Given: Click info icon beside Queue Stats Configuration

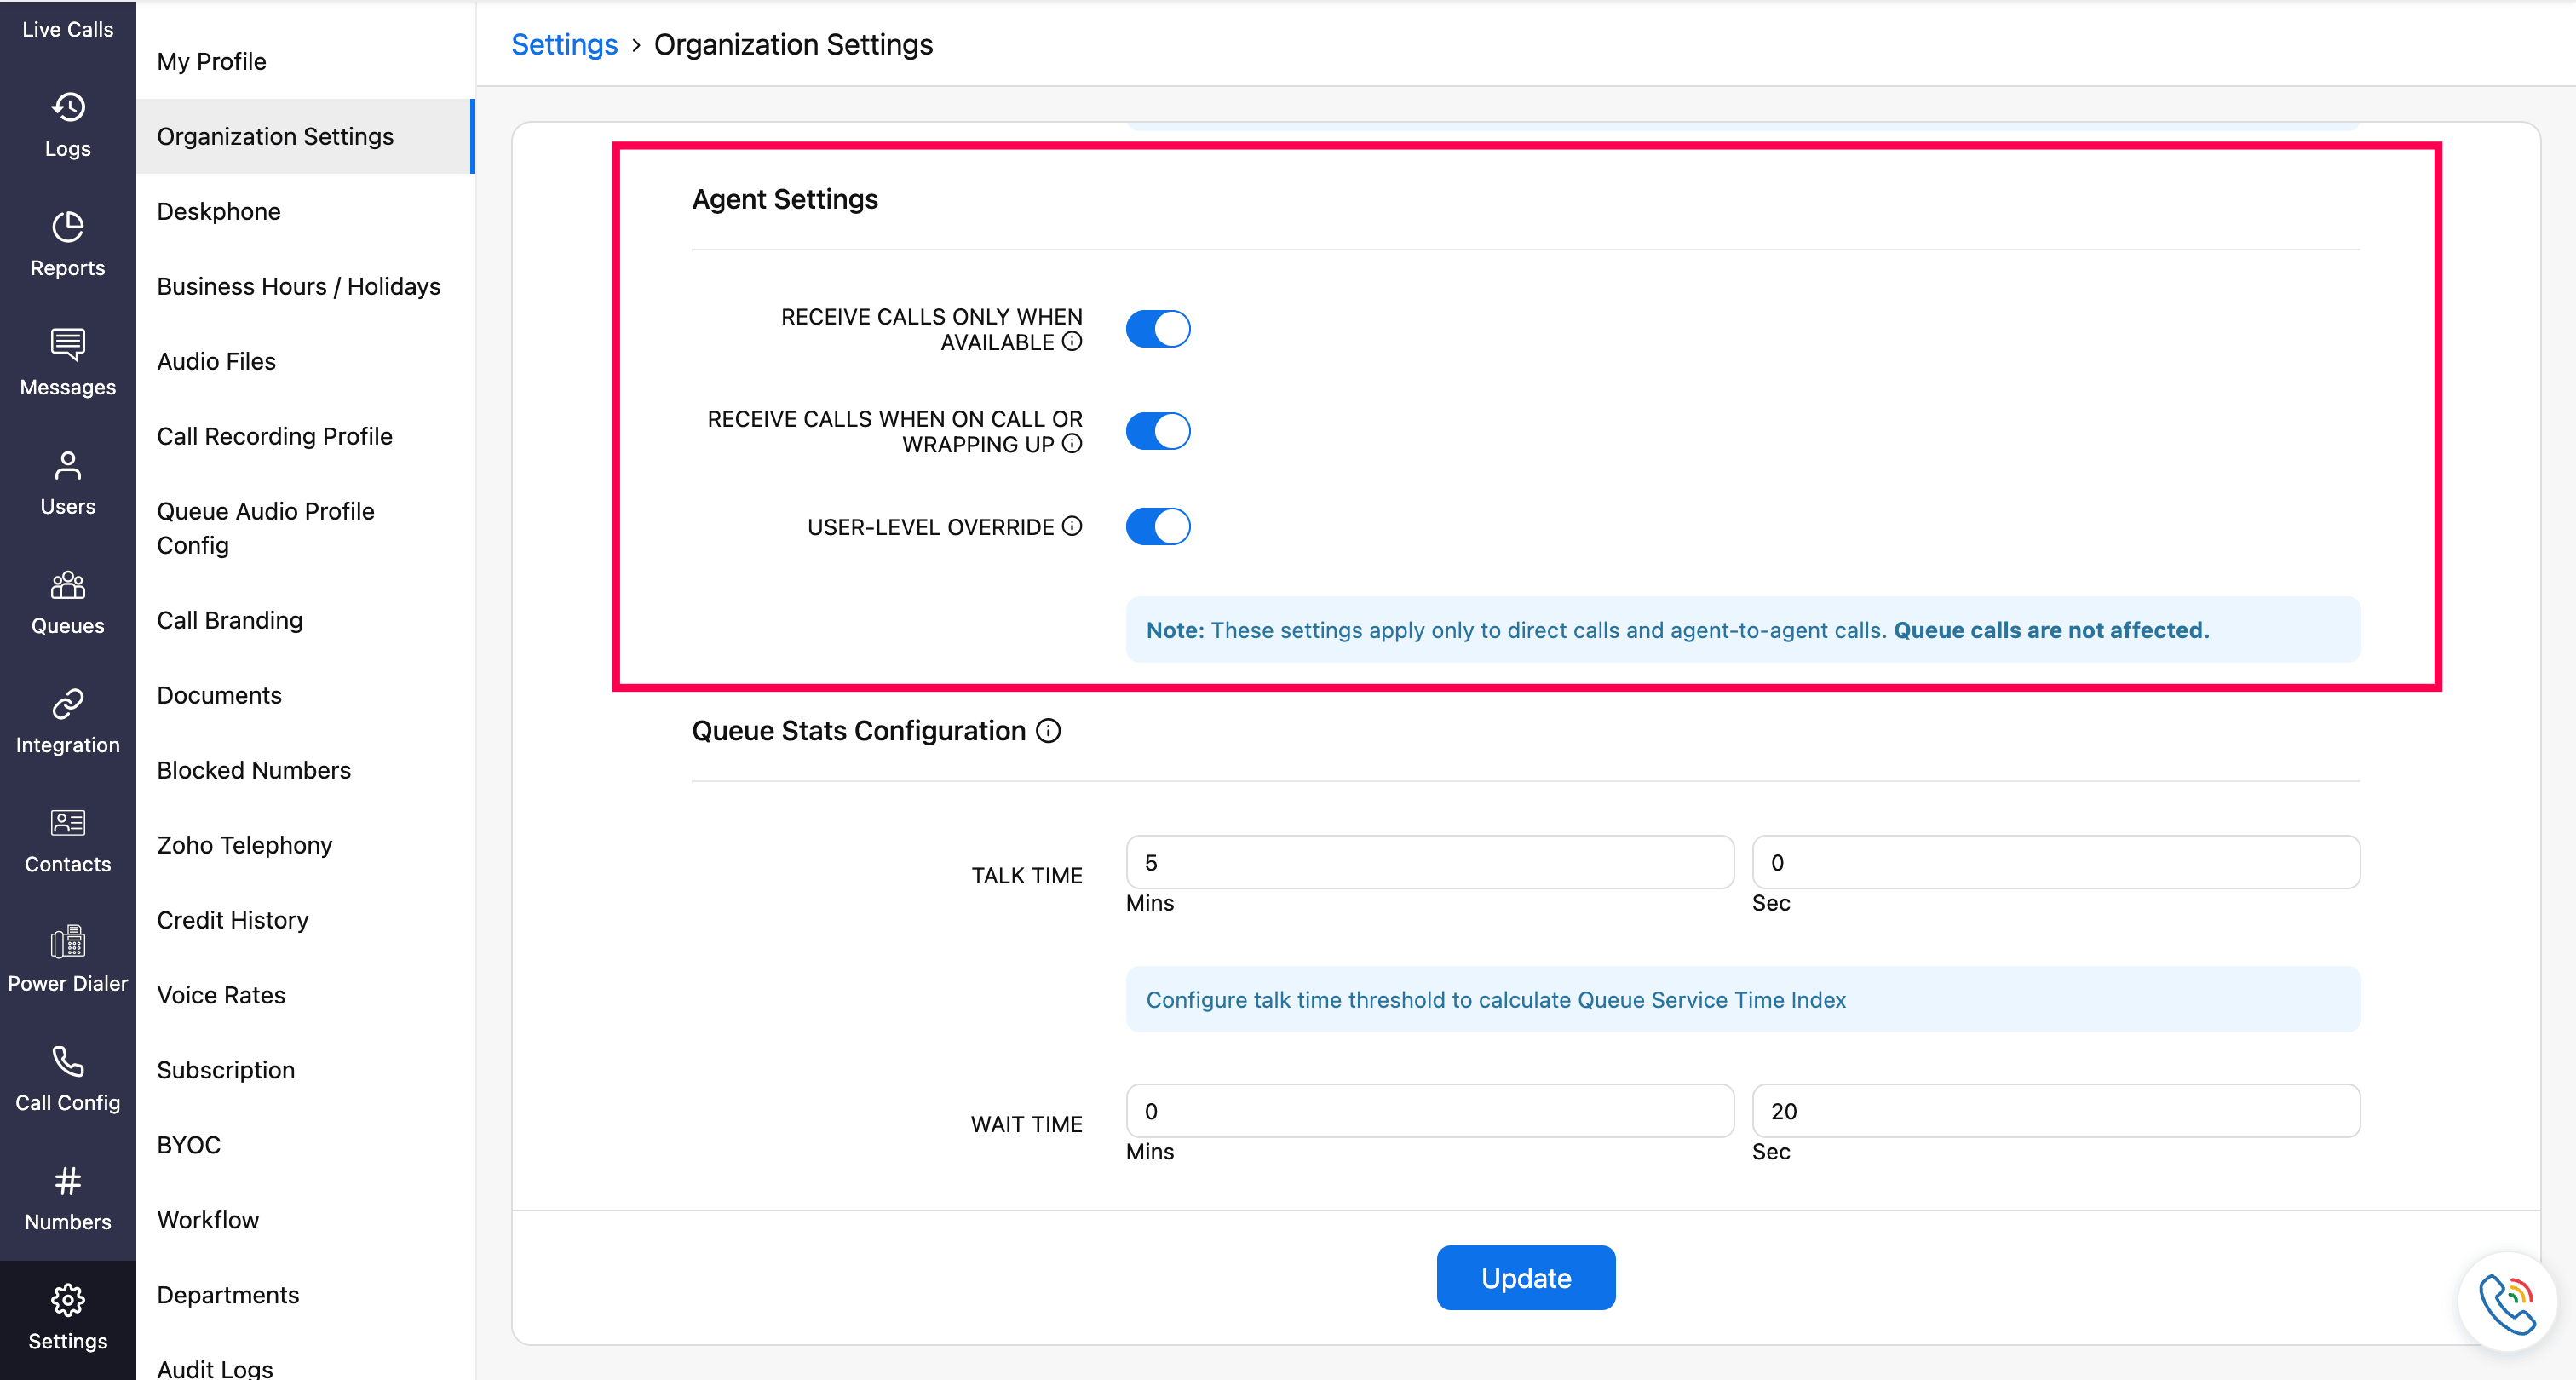Looking at the screenshot, I should pos(1048,731).
